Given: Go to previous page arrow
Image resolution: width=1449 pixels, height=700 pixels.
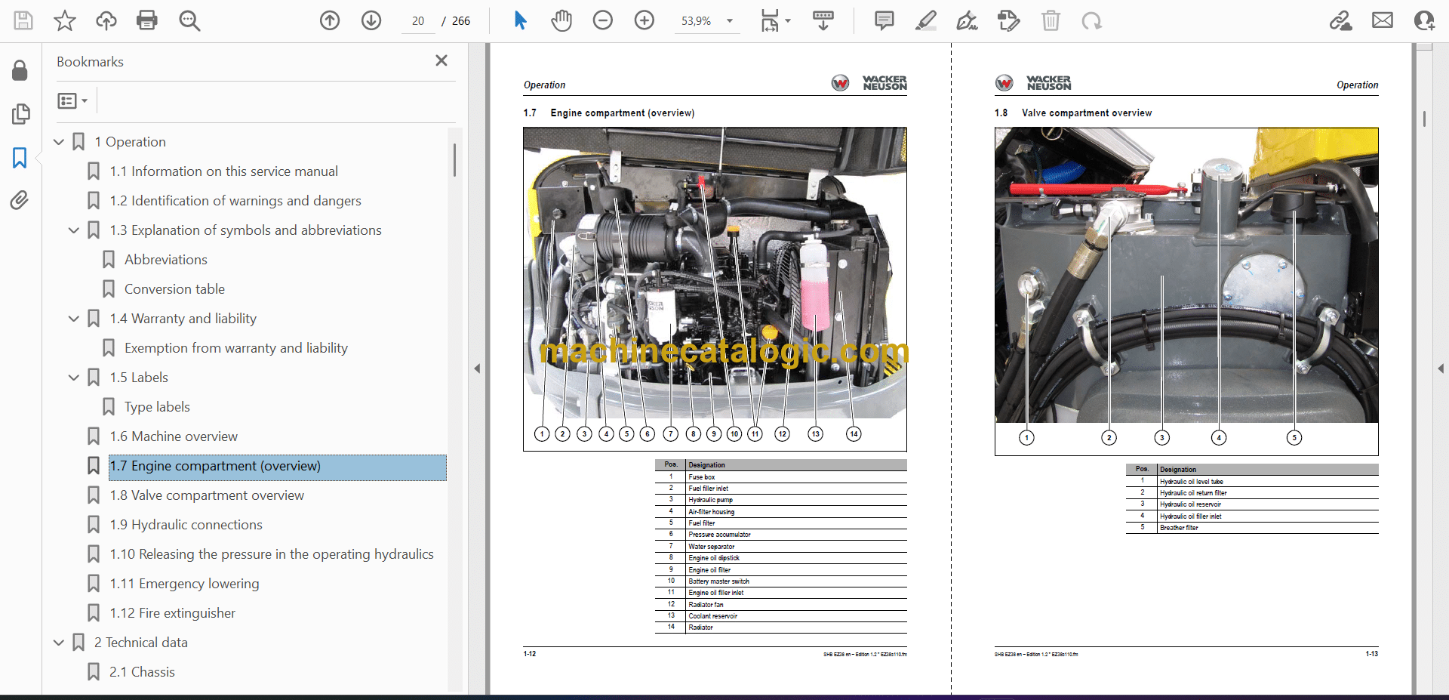Looking at the screenshot, I should click(x=330, y=20).
